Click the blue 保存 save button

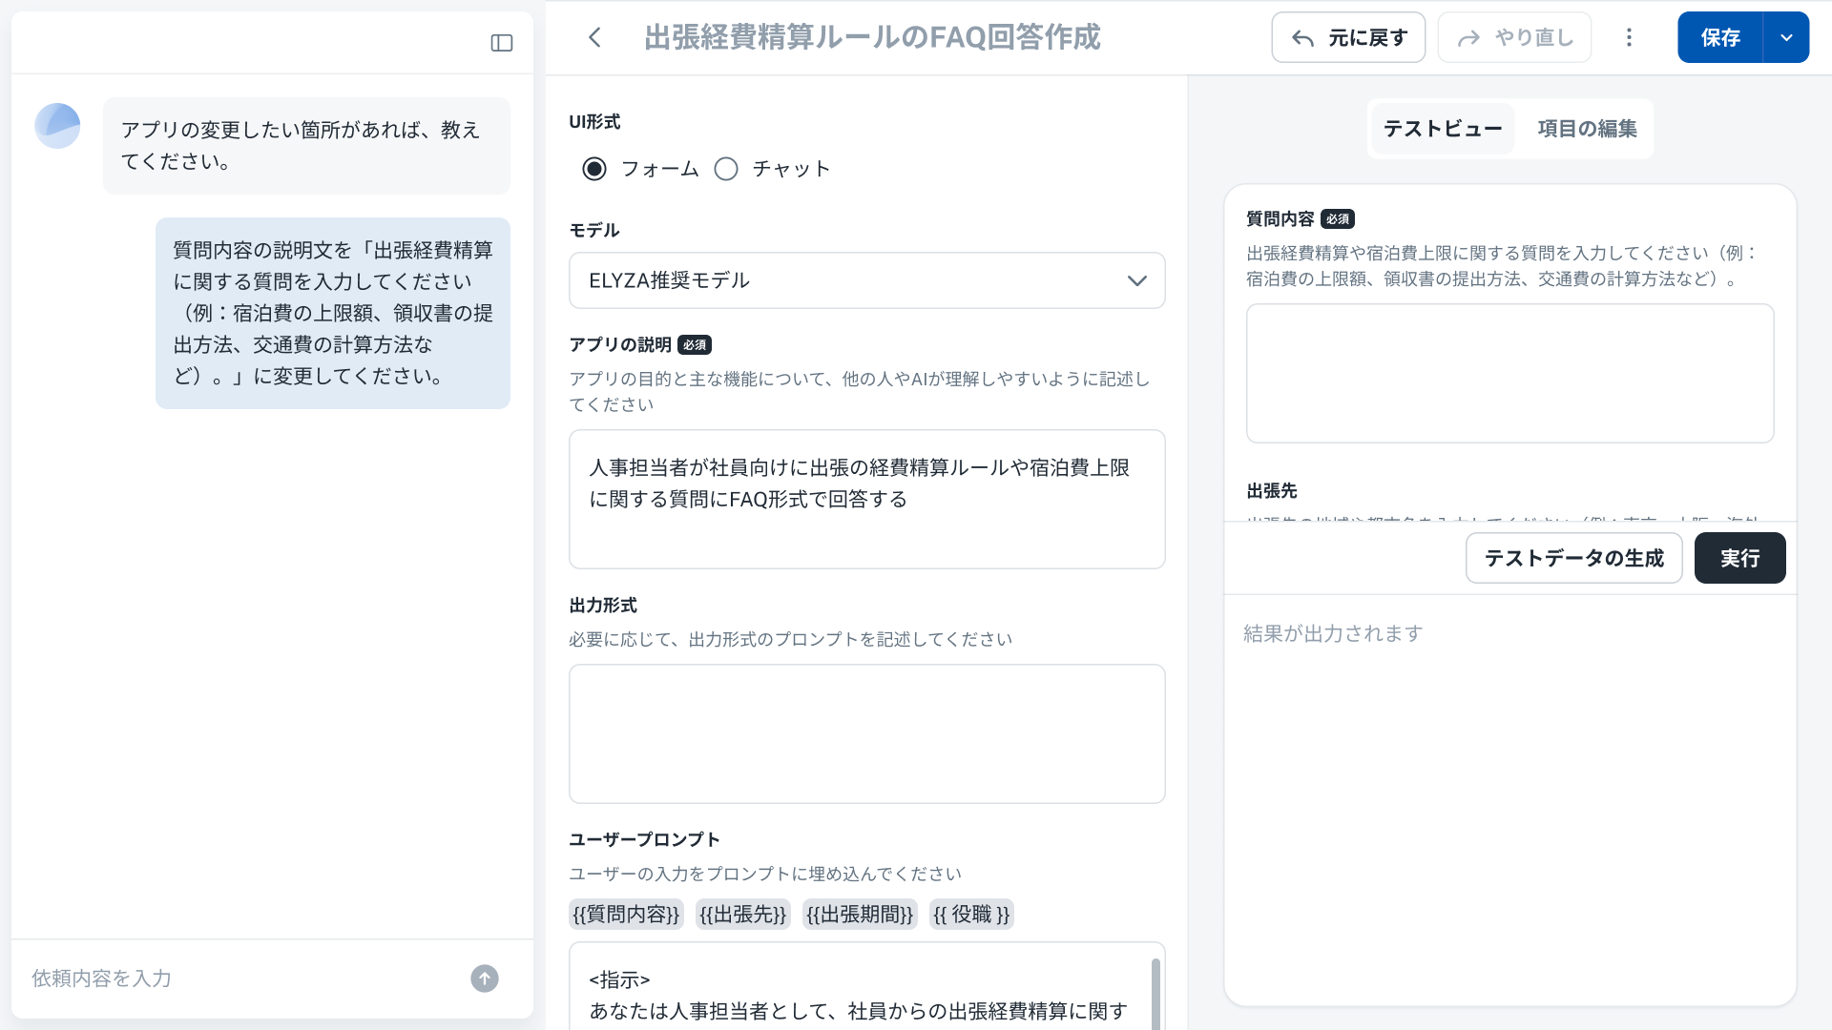[1719, 37]
